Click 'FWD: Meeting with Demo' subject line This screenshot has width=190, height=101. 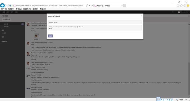click(x=40, y=90)
